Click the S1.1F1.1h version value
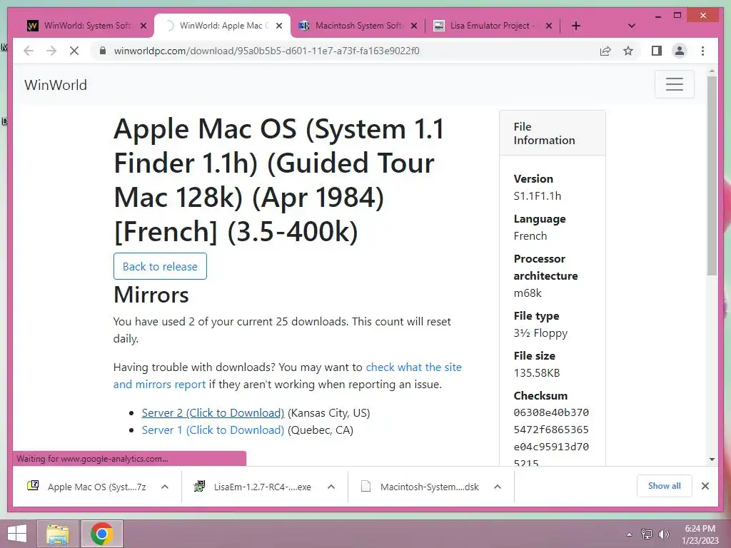731x548 pixels. (537, 196)
